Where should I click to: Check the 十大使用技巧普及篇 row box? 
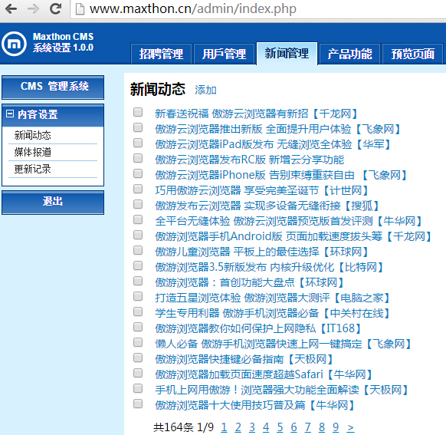pos(138,404)
